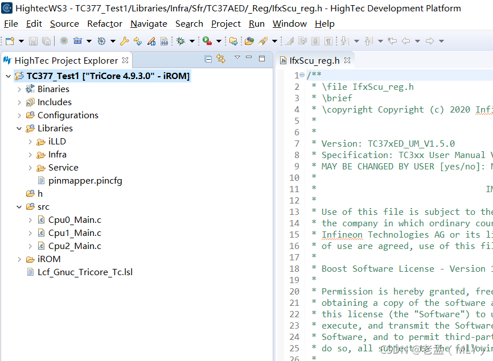Image resolution: width=493 pixels, height=361 pixels.
Task: Open the New wizard dropdown arrow
Action: pos(21,41)
